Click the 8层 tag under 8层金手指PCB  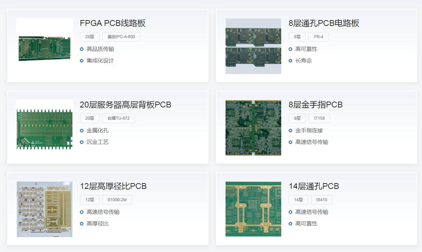(x=297, y=118)
